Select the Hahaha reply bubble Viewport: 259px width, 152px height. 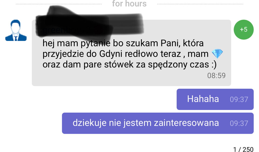point(215,99)
